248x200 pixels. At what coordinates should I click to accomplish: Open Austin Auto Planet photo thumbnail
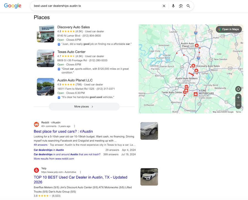[x=45, y=87]
